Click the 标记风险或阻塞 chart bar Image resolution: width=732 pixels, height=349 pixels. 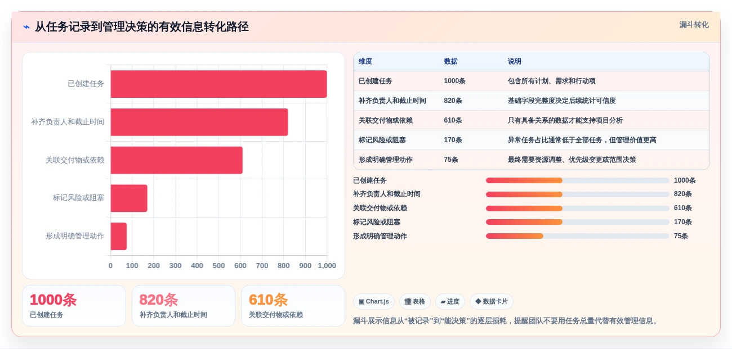[x=129, y=198]
